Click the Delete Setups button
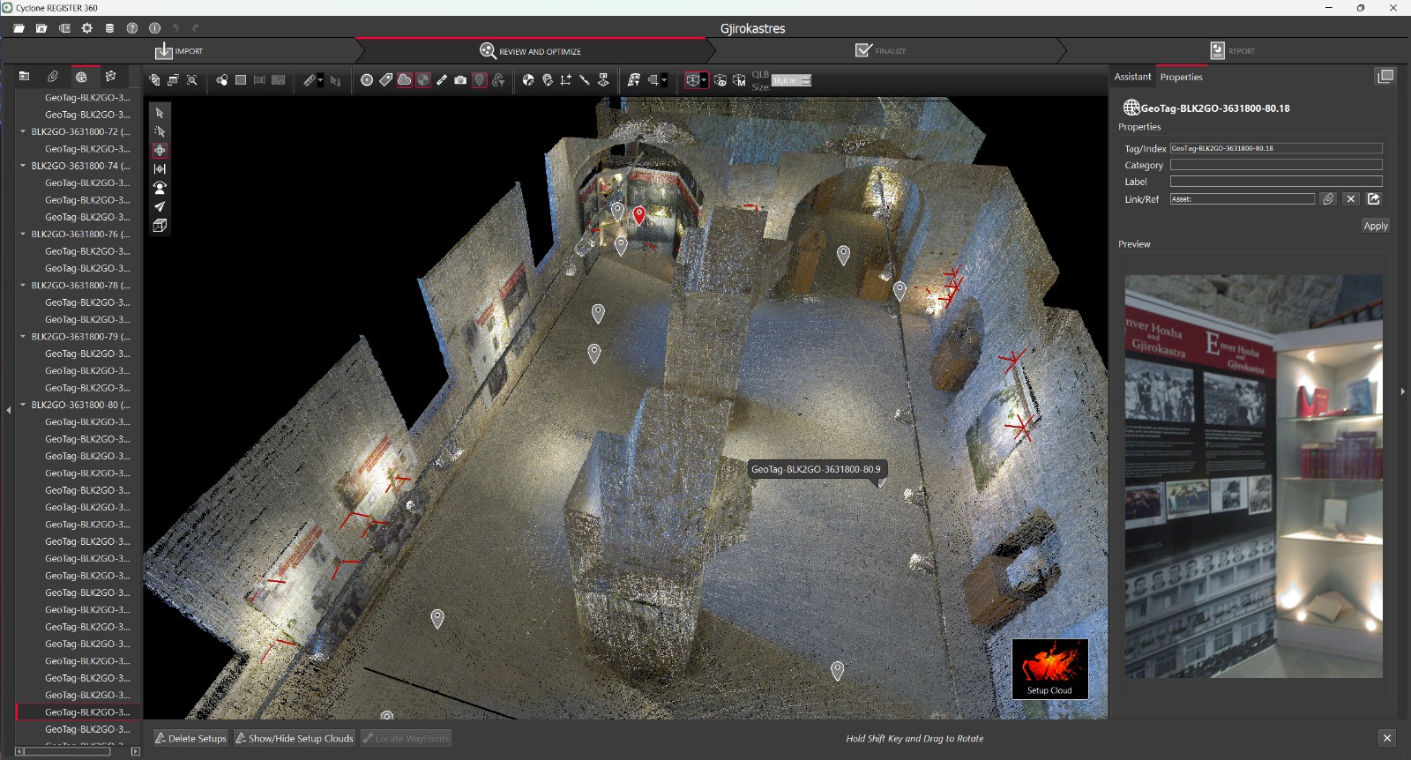This screenshot has height=760, width=1411. [x=191, y=738]
